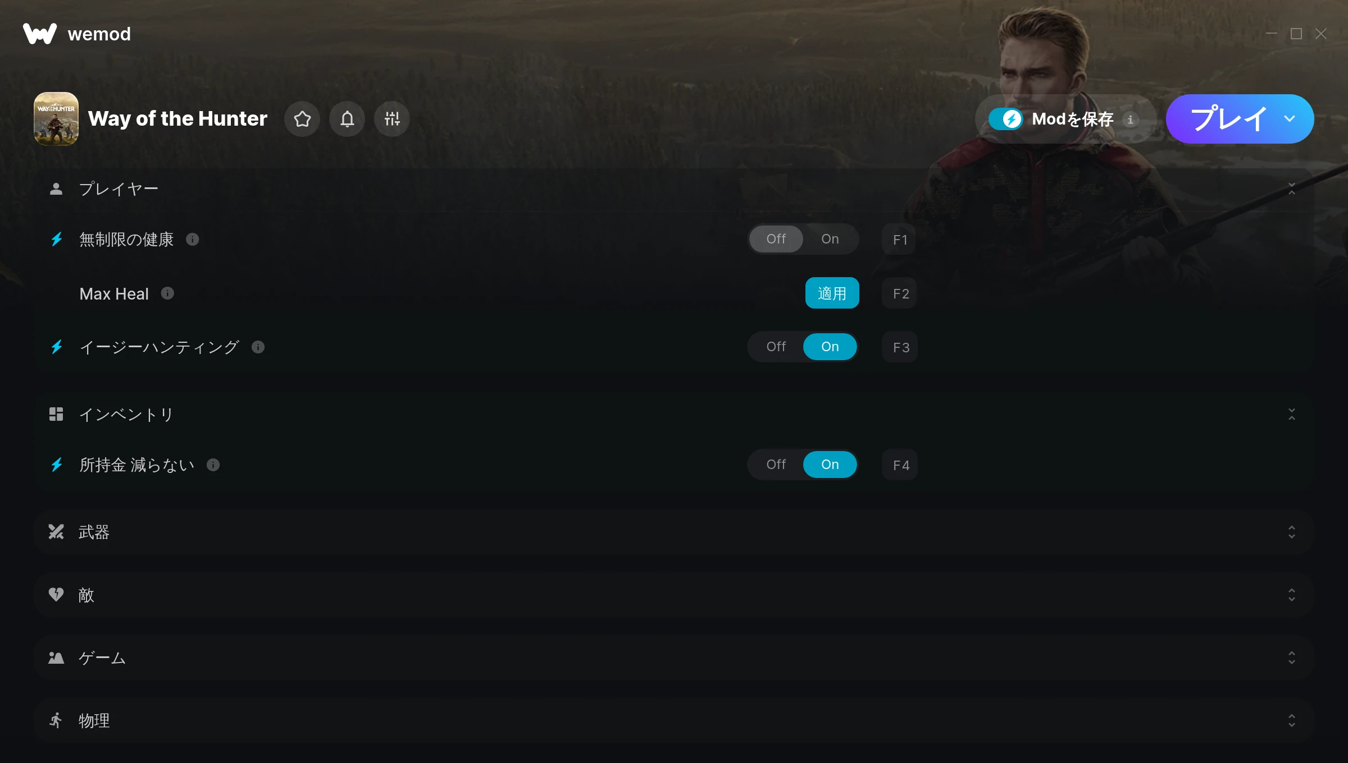
Task: Toggle the Modを保存 switch
Action: [1005, 119]
